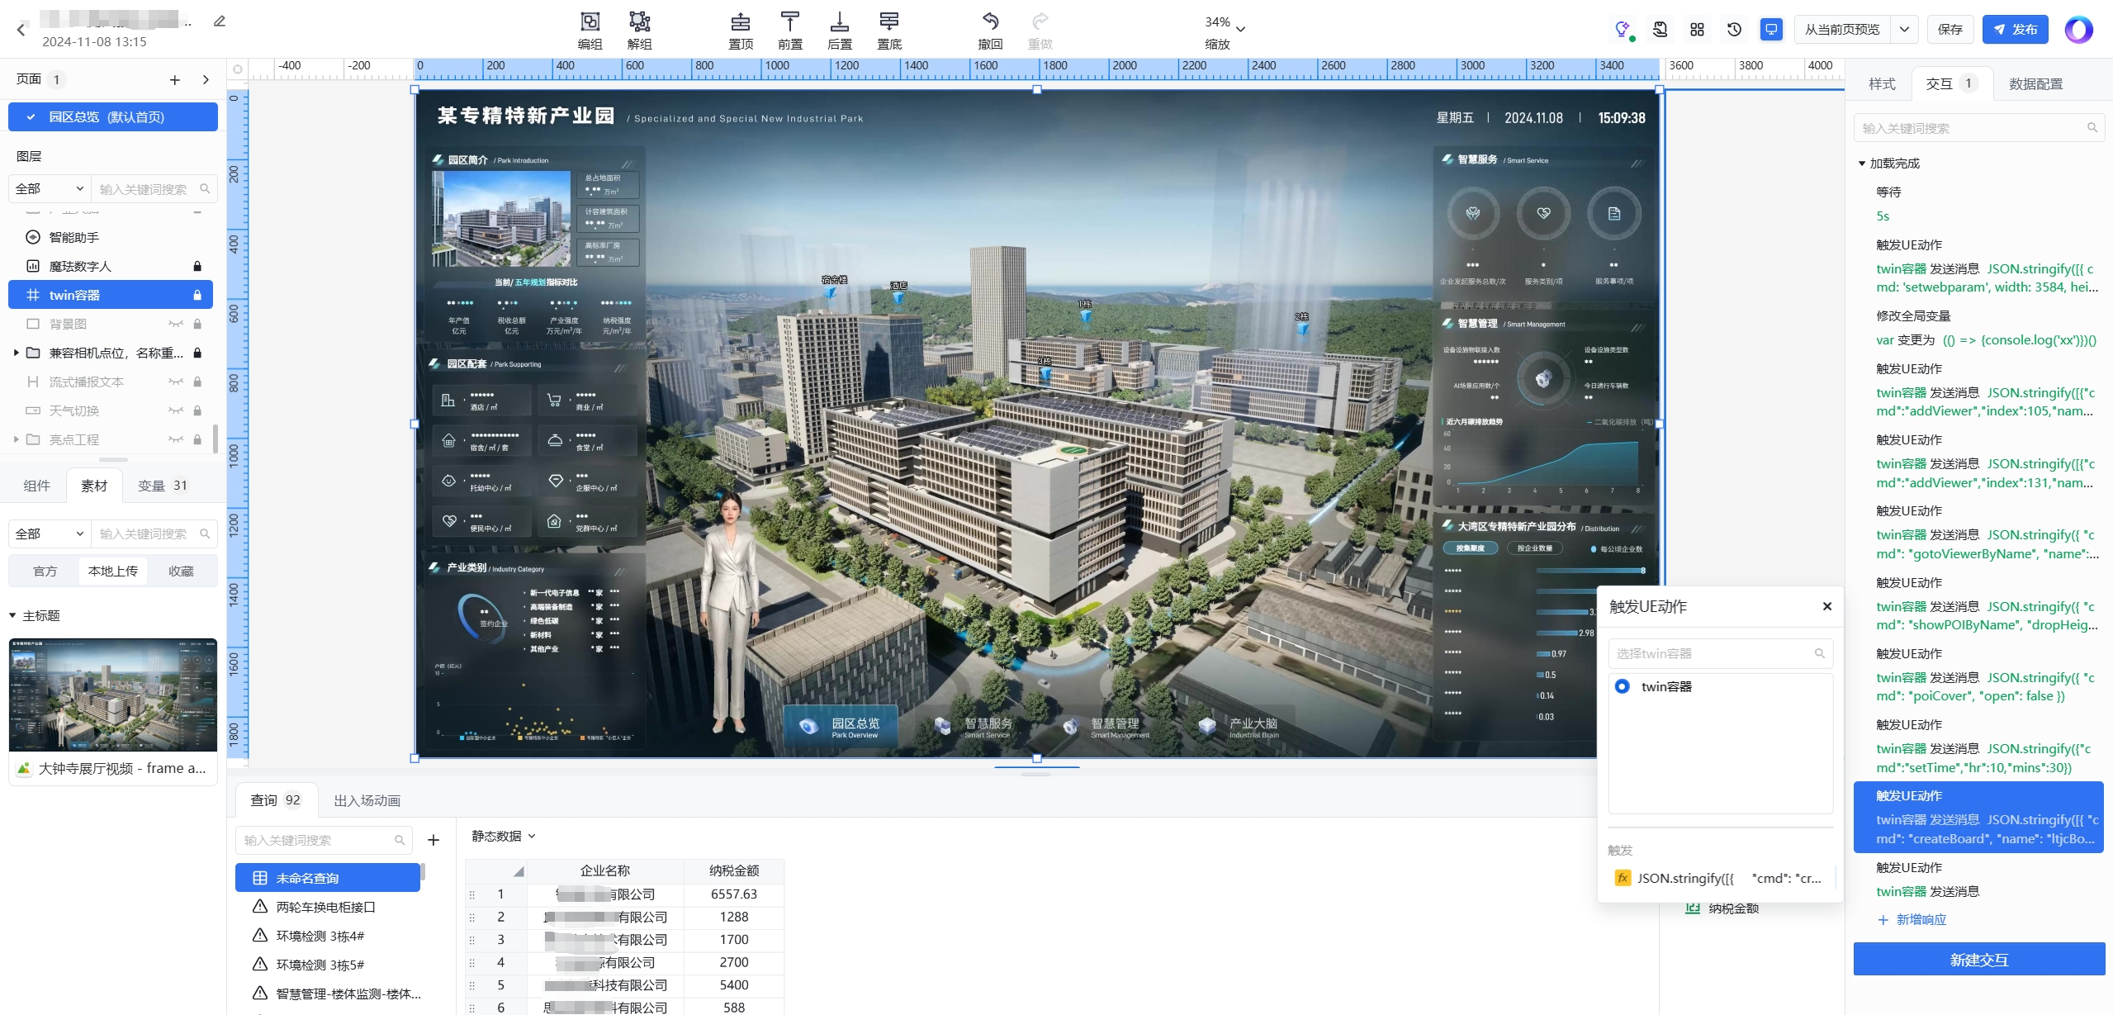Switch to the 组件 tab

36,486
